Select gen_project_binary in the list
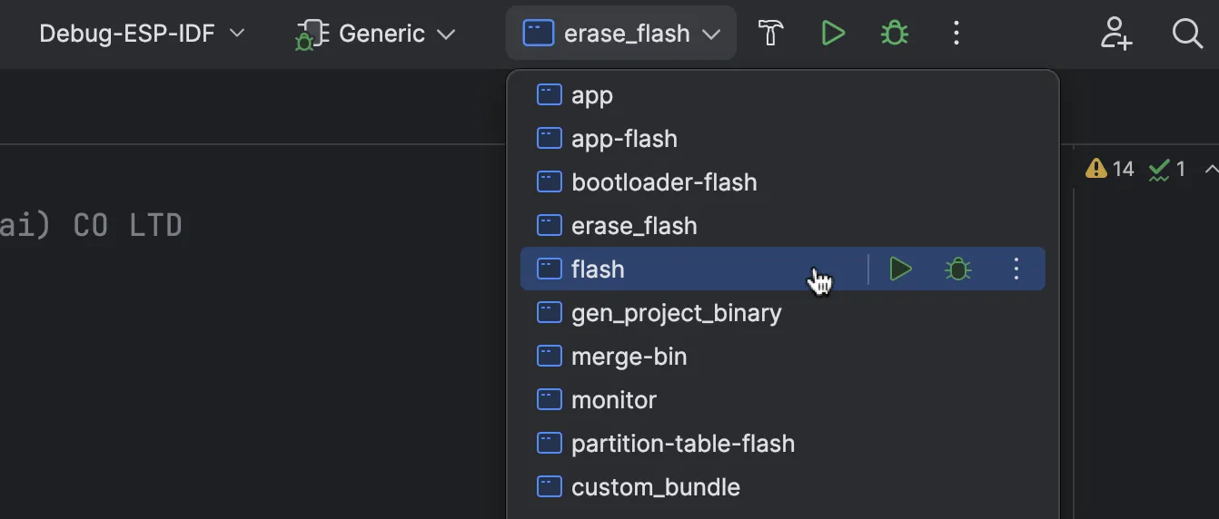The width and height of the screenshot is (1219, 519). click(676, 313)
